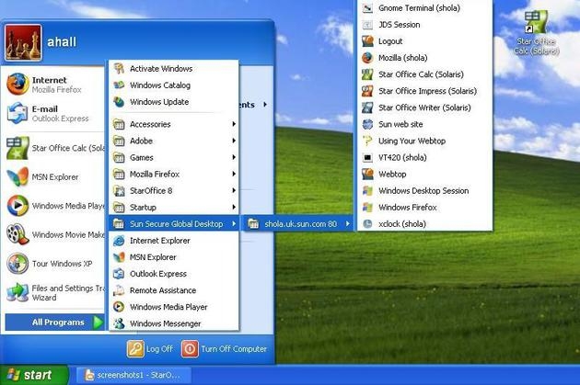This screenshot has height=385, width=580.
Task: Expand the Accessories submenu
Action: click(x=174, y=124)
